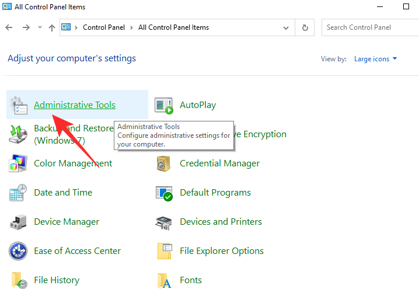
Task: Click the Fonts link
Action: click(x=191, y=280)
